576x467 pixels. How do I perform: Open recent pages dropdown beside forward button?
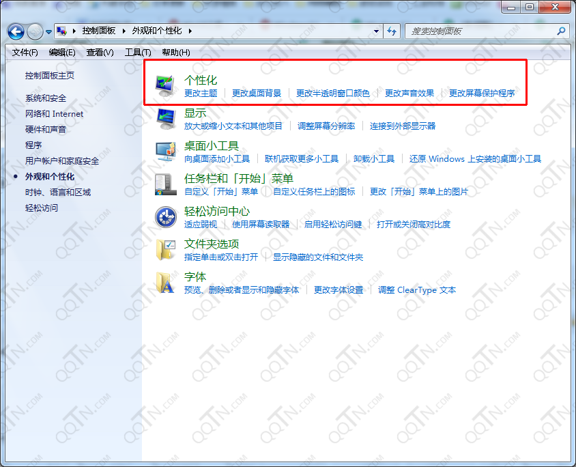(48, 31)
